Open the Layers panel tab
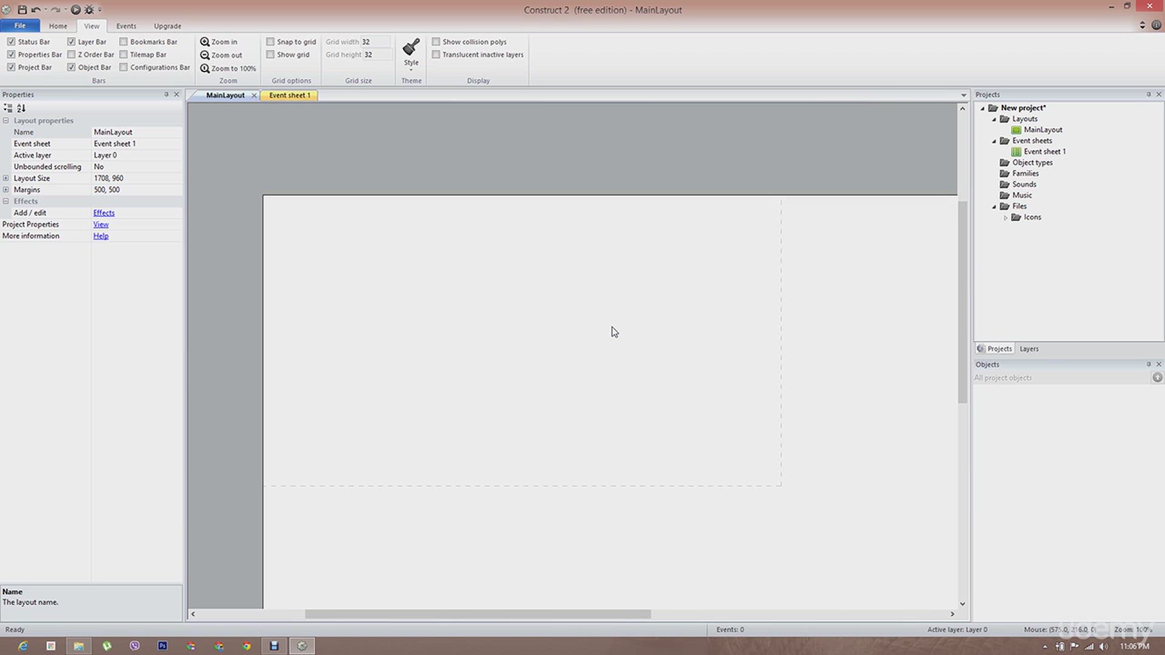 pyautogui.click(x=1028, y=348)
